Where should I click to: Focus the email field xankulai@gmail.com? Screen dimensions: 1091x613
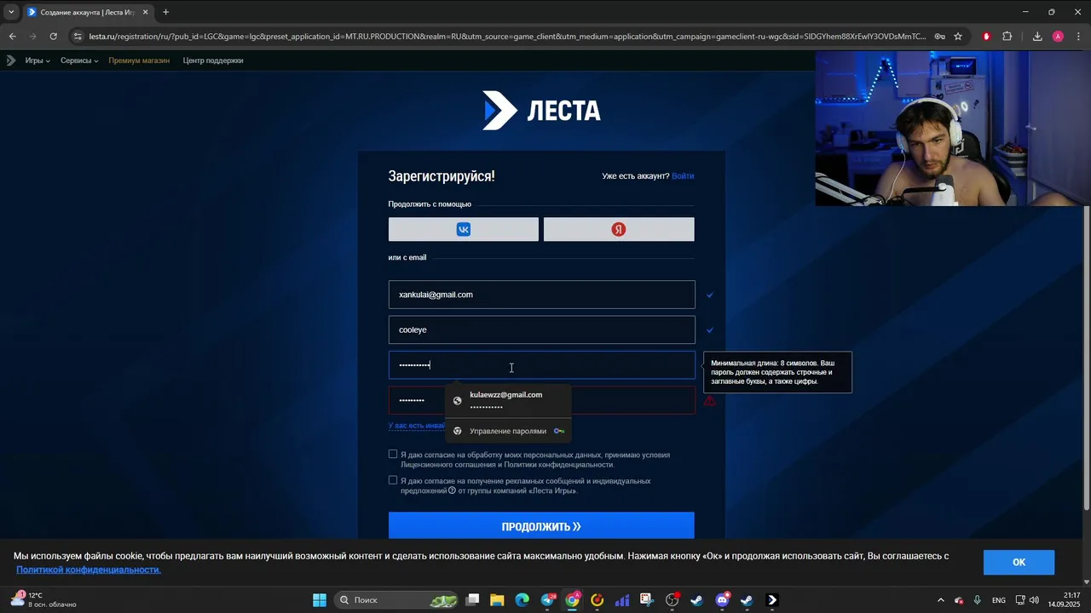click(542, 295)
